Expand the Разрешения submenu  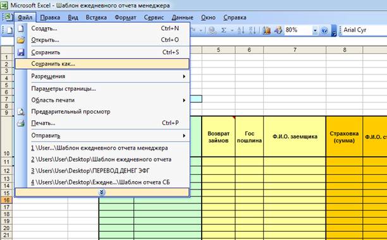point(184,76)
